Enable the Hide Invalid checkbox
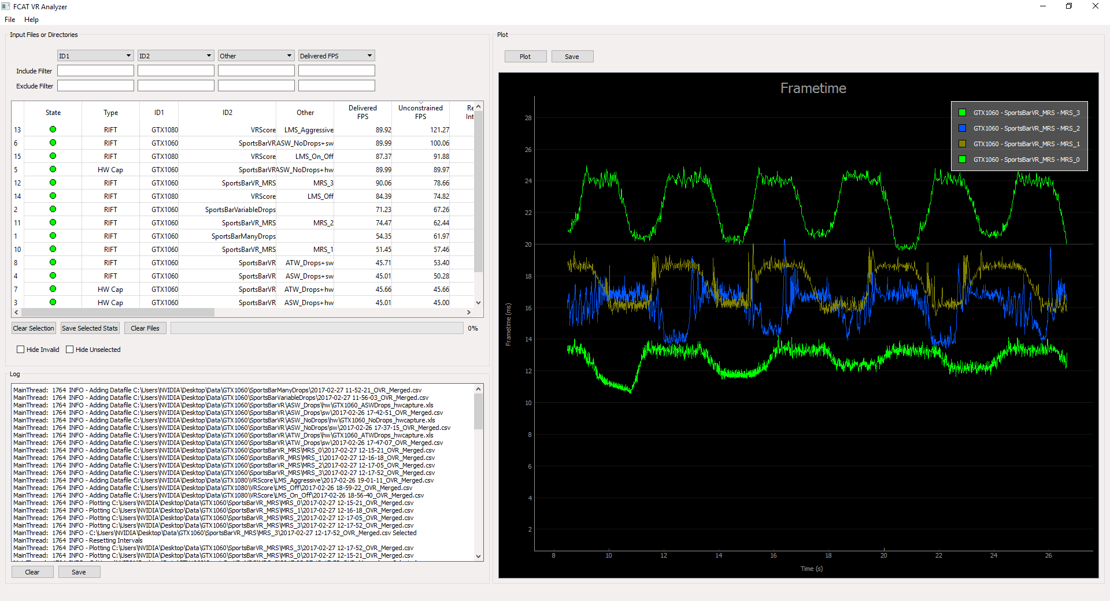Screen dimensions: 1110x601 coord(21,350)
